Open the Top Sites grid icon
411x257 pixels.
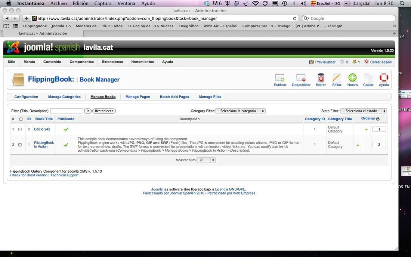pos(16,26)
